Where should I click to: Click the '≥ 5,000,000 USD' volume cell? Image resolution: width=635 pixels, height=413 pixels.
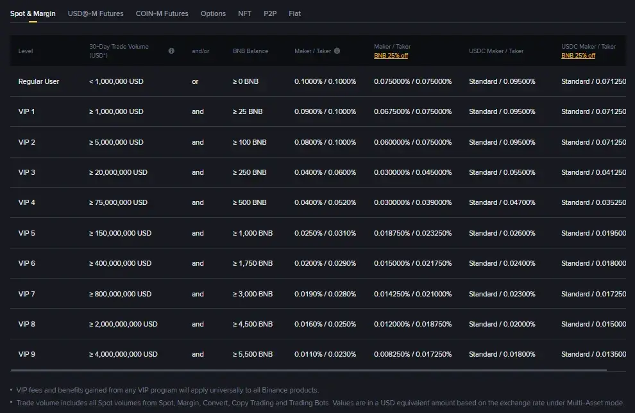(116, 142)
